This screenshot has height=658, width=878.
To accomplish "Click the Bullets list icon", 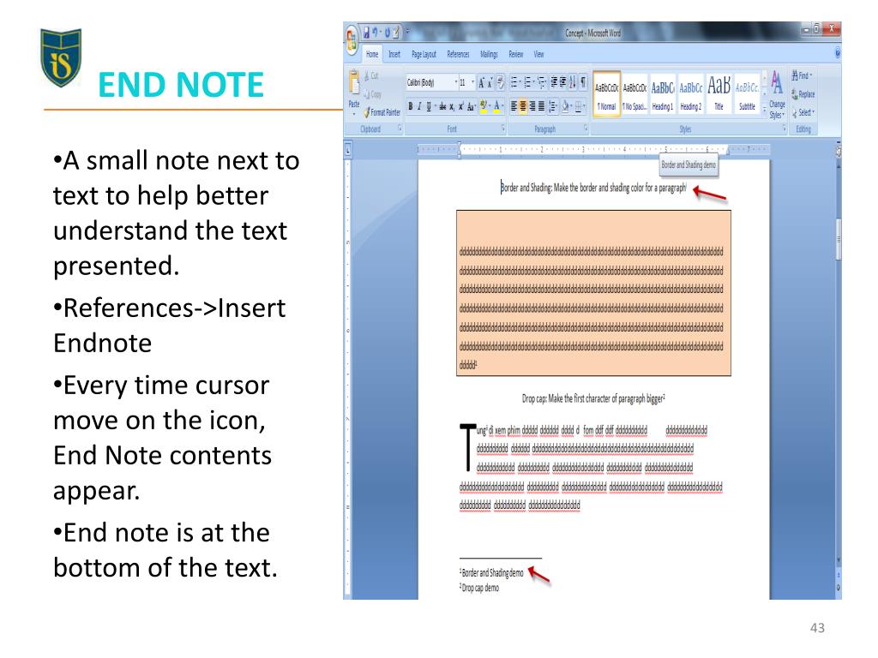I will pyautogui.click(x=514, y=82).
